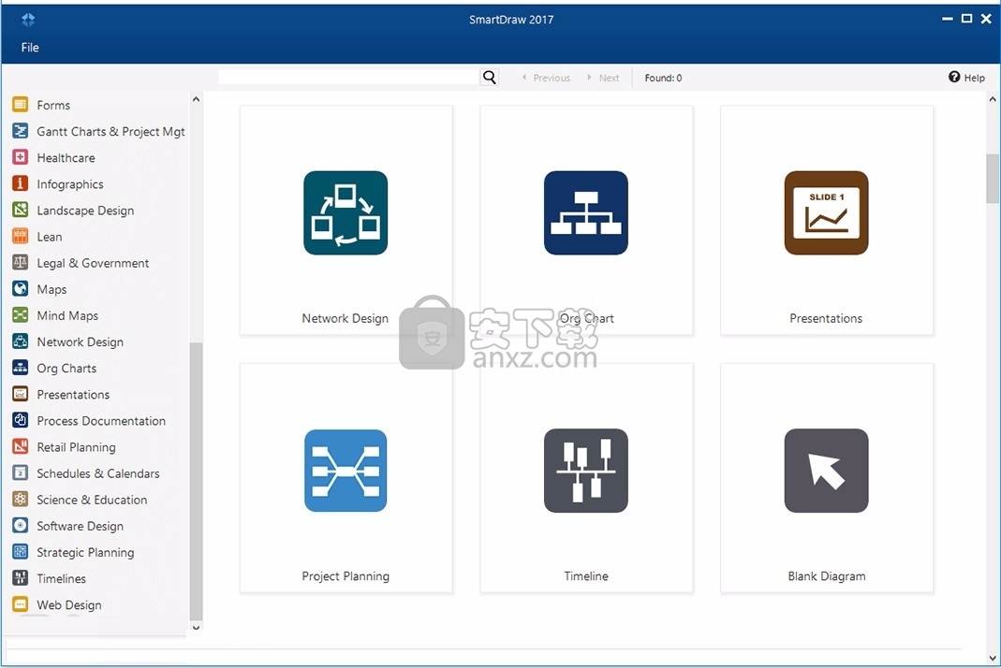
Task: Open the large Org Chart template tile
Action: (x=586, y=220)
